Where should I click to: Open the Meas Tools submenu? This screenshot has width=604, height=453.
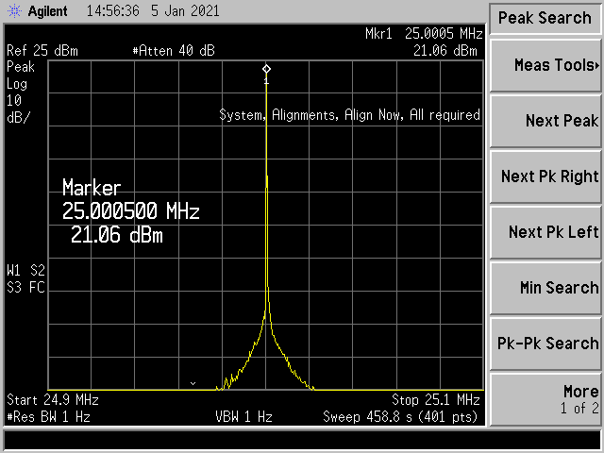pos(545,65)
